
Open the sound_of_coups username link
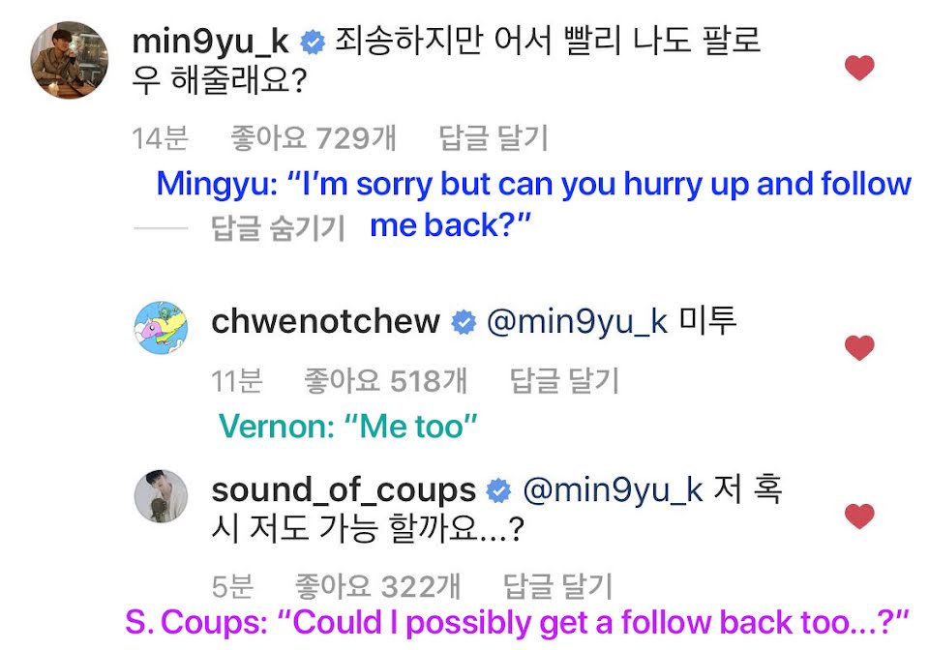tap(344, 490)
